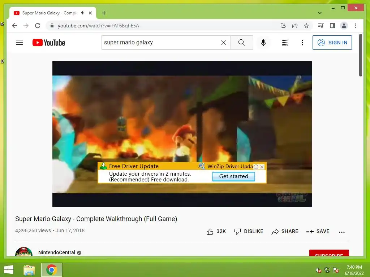Open a new tab with plus
370x277 pixels.
pos(104,13)
